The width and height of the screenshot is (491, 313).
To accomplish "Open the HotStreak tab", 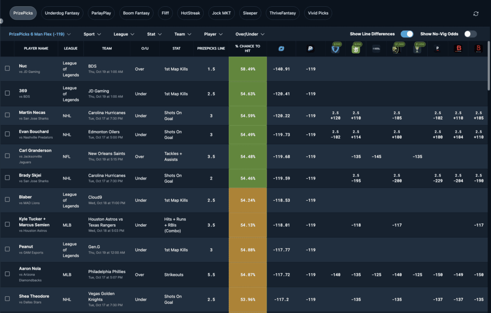I will 190,13.
